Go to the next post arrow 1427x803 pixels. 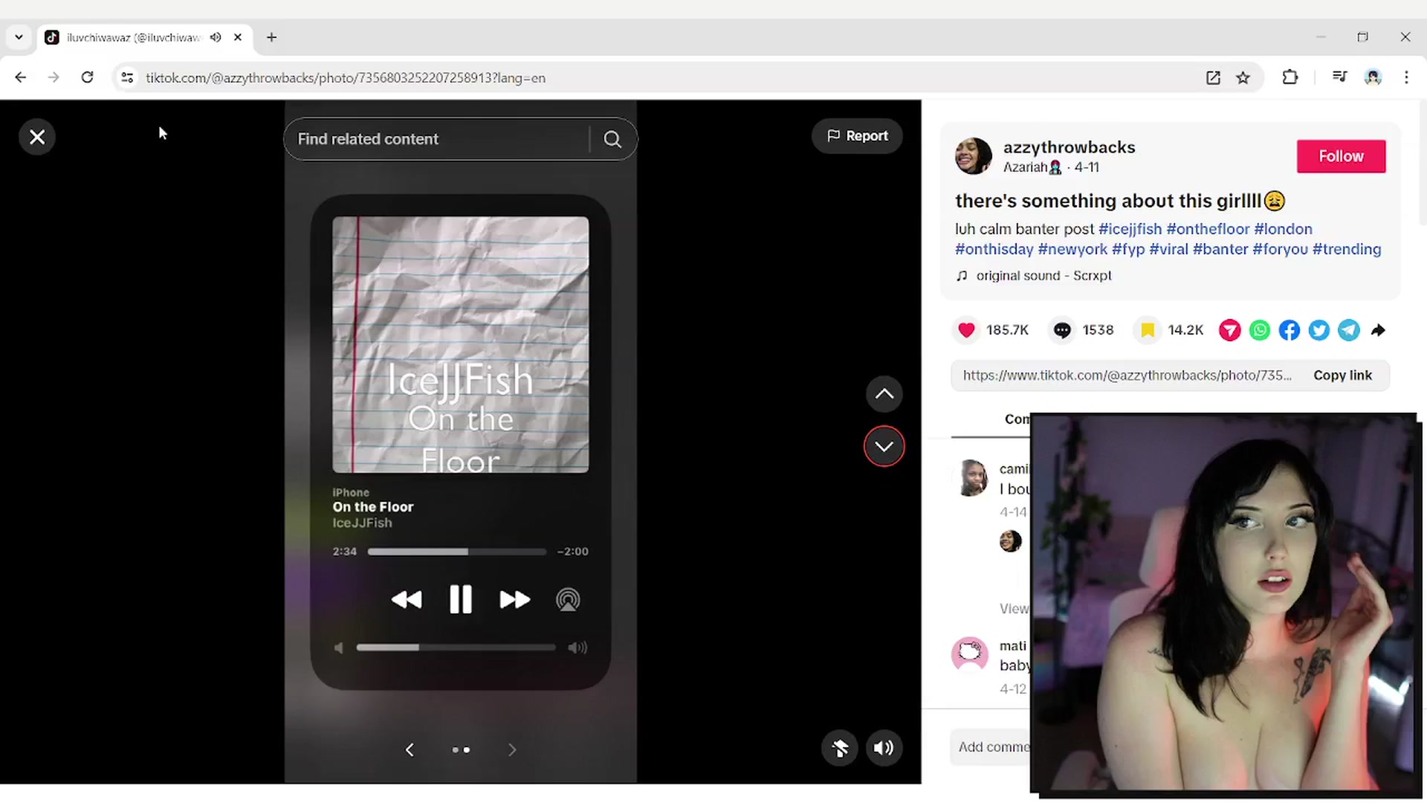pos(884,446)
